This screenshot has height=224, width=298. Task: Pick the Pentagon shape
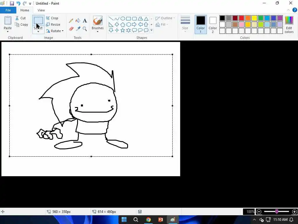click(x=123, y=24)
